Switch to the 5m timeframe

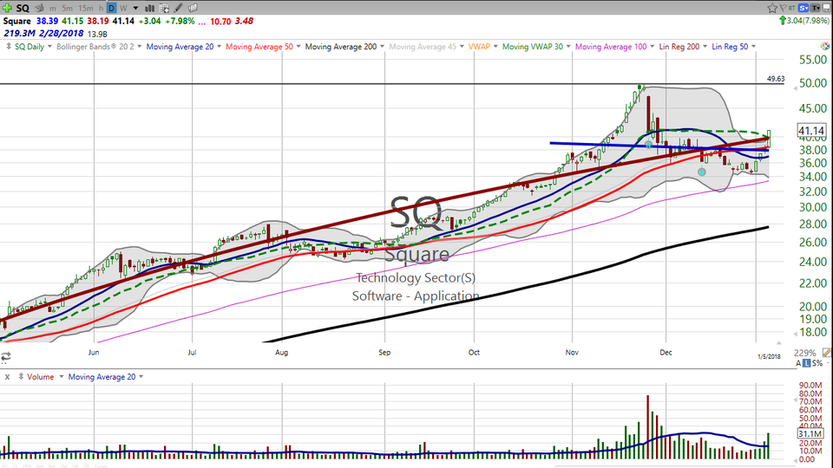pos(67,9)
